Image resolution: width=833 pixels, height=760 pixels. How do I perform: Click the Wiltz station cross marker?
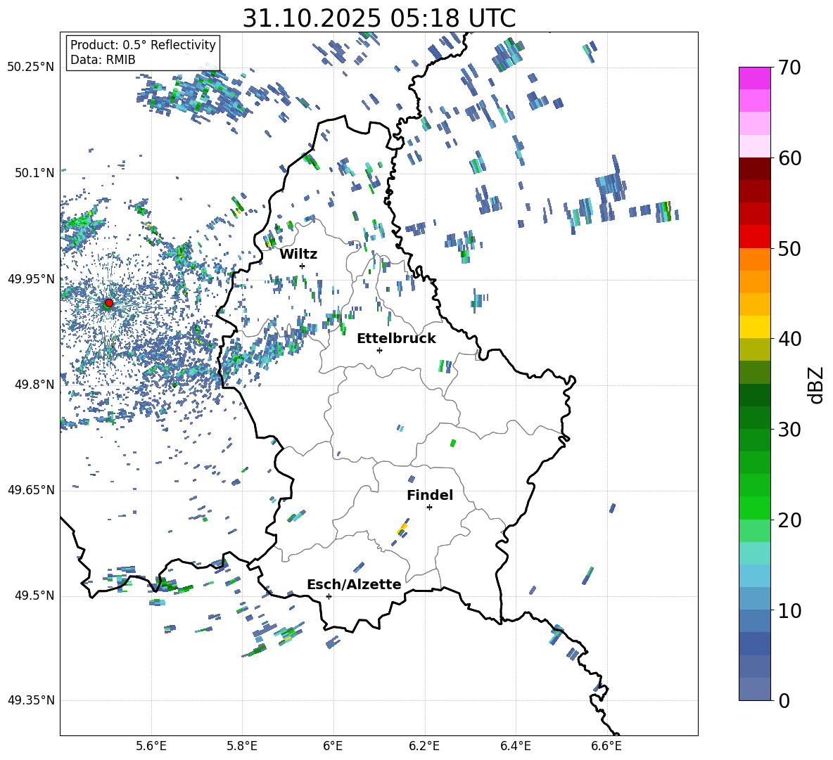pyautogui.click(x=303, y=266)
